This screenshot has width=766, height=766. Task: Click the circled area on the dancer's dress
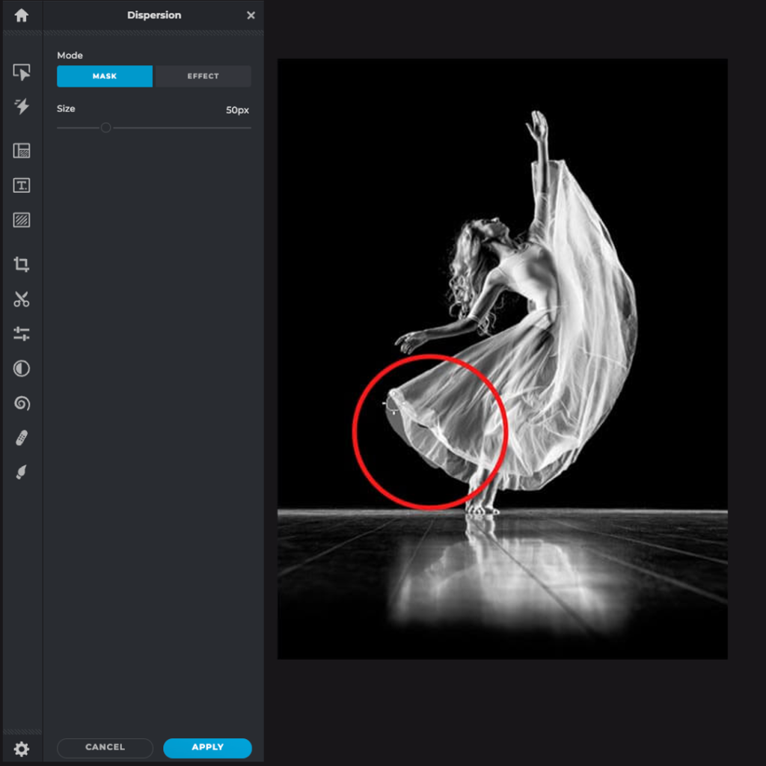click(428, 430)
